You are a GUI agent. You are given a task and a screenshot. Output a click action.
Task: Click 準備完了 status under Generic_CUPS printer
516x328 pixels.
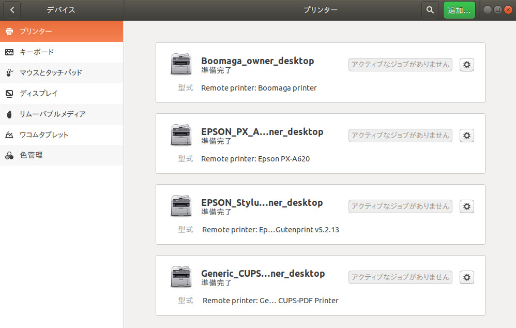tap(216, 282)
